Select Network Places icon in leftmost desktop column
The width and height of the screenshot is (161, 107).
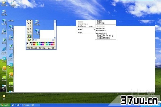pos(4,22)
